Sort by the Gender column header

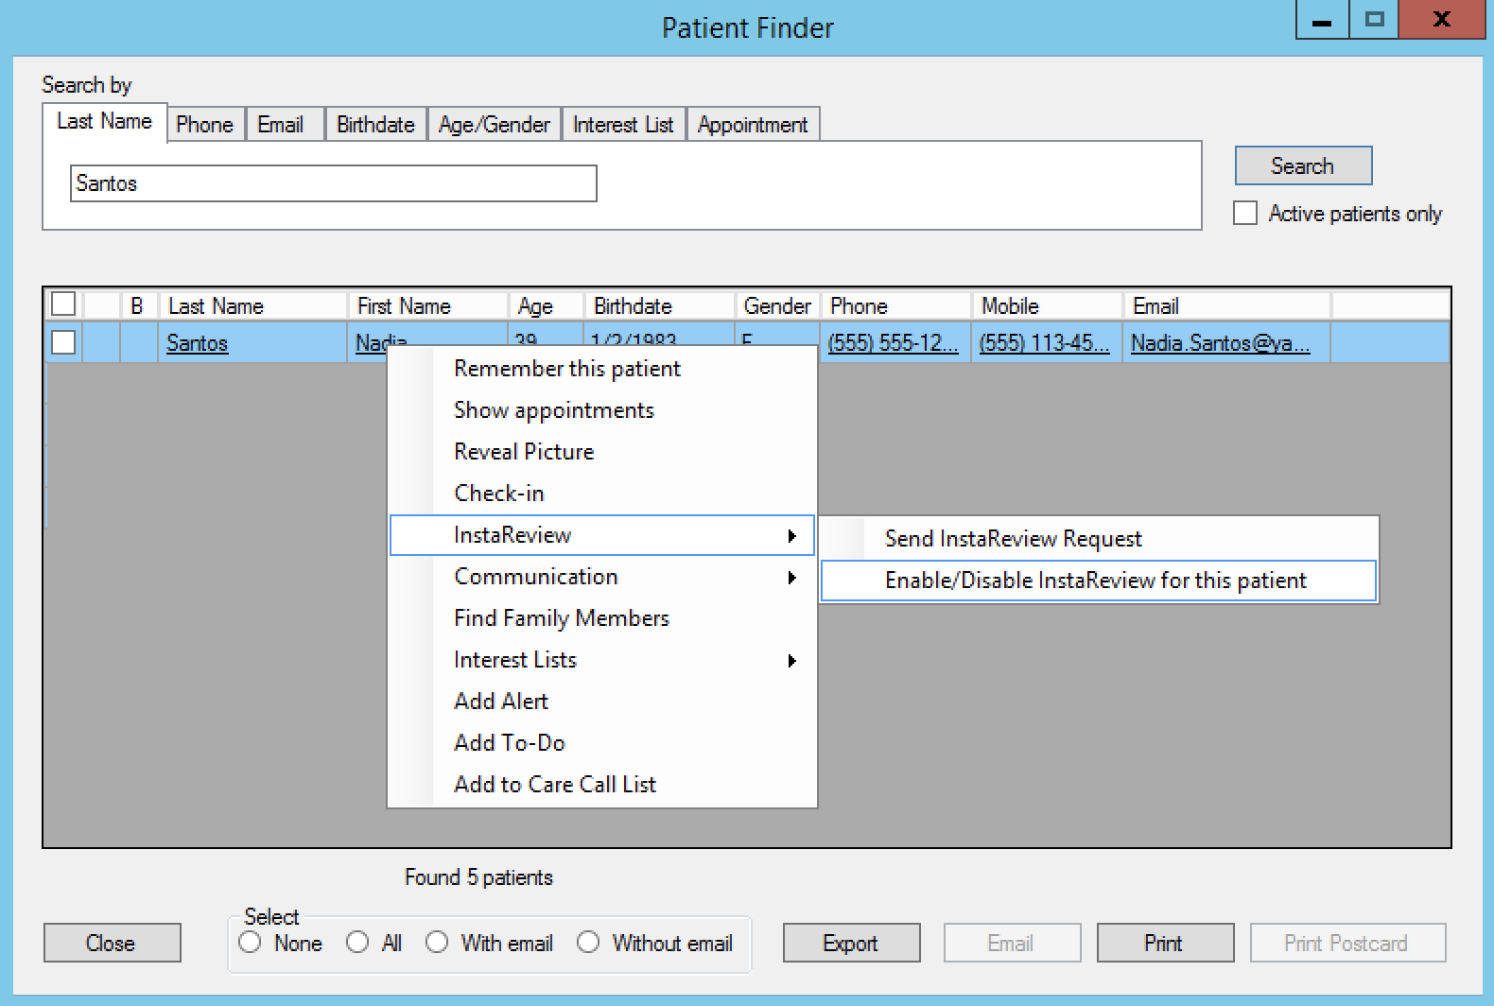point(777,305)
